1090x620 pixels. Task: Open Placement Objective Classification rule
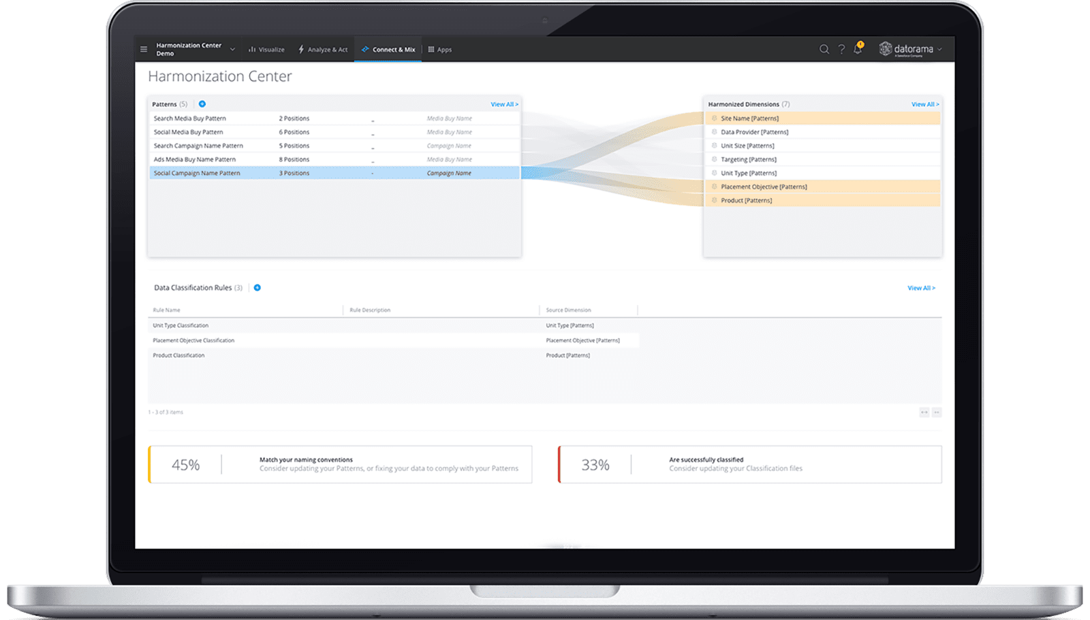point(193,340)
